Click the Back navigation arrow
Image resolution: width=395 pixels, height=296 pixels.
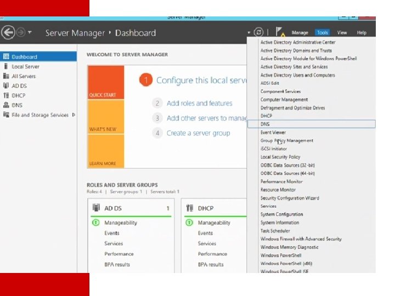pyautogui.click(x=8, y=32)
